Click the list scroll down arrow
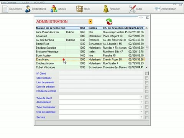 146,67
